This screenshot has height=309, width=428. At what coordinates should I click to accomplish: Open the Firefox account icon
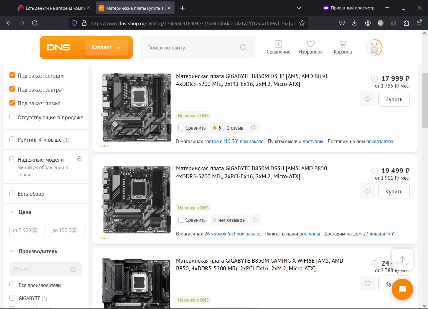pyautogui.click(x=368, y=23)
